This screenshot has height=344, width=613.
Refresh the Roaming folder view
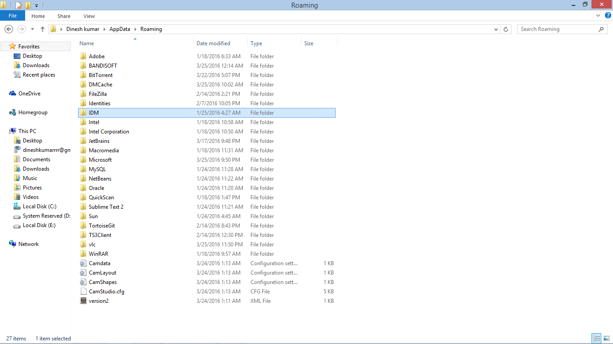pyautogui.click(x=506, y=29)
